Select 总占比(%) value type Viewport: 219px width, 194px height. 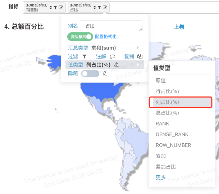click(x=167, y=113)
